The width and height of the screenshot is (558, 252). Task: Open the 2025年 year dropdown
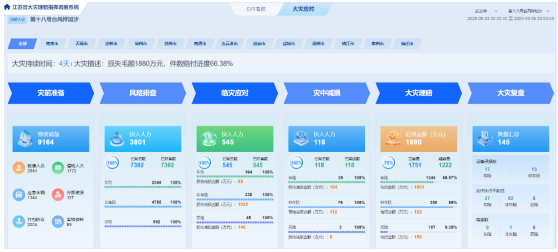[486, 11]
